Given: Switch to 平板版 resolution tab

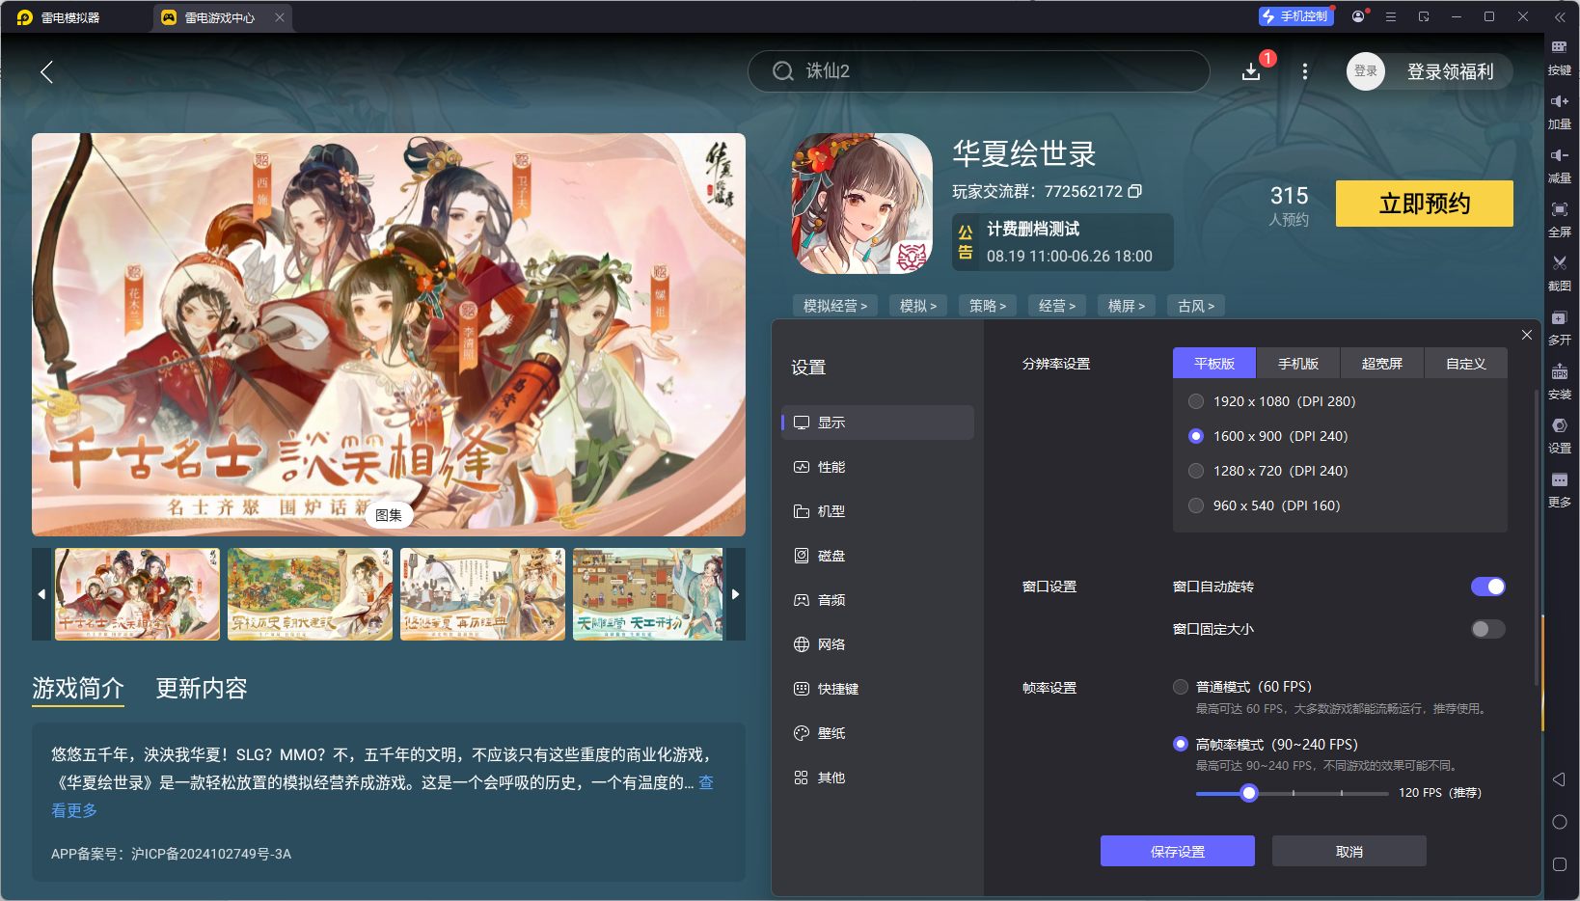Looking at the screenshot, I should click(x=1214, y=364).
